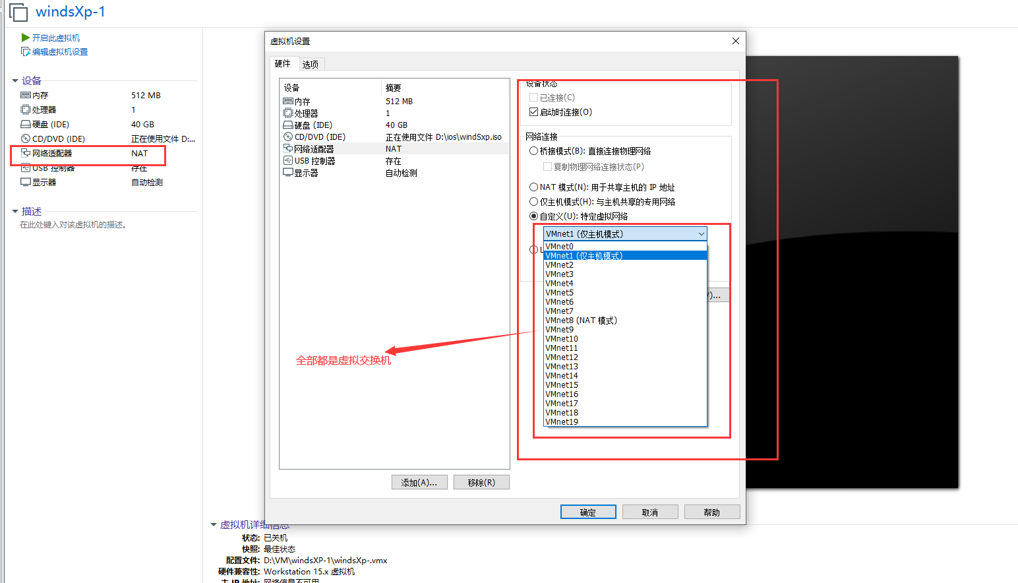
Task: Click the memory icon in settings dialog list
Action: (x=288, y=101)
